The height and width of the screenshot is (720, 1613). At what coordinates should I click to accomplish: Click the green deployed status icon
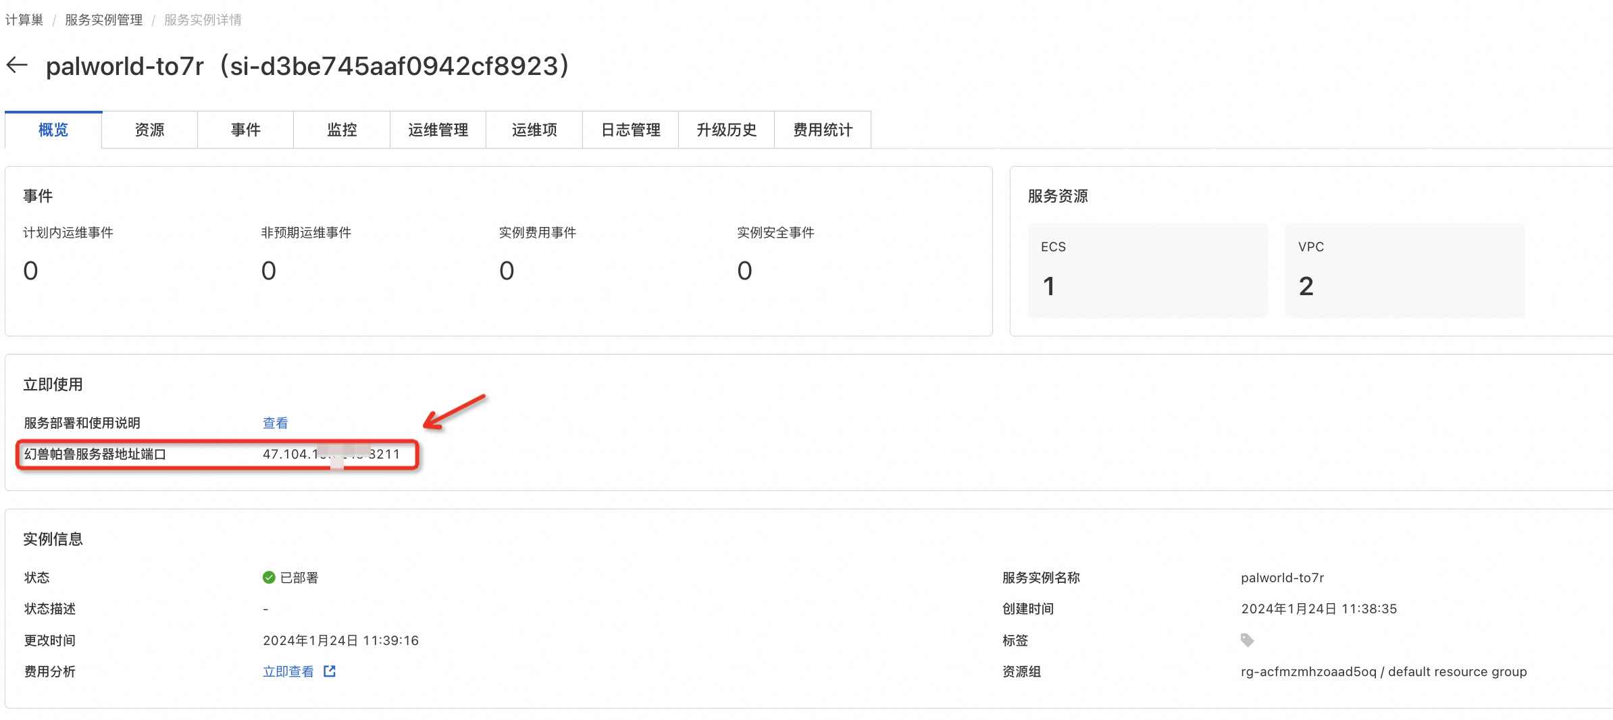click(269, 577)
